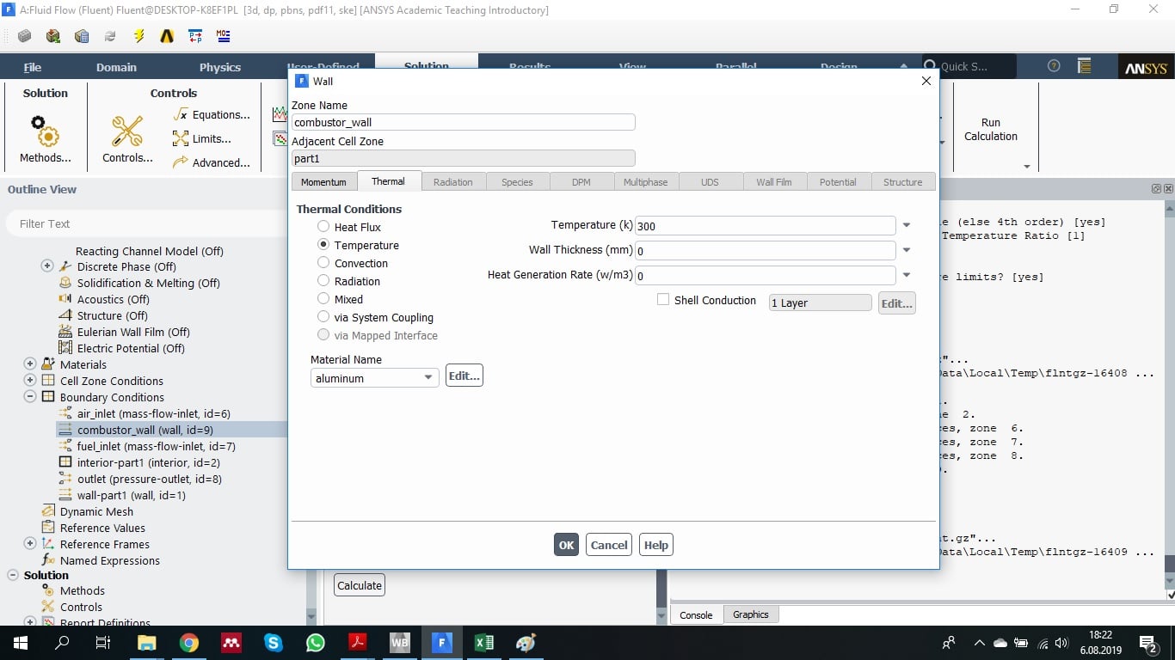Image resolution: width=1175 pixels, height=660 pixels.
Task: Click the Materials flask icon in outline
Action: 48,364
